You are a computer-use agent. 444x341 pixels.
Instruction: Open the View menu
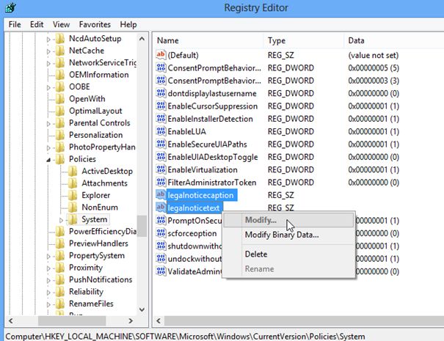[61, 25]
